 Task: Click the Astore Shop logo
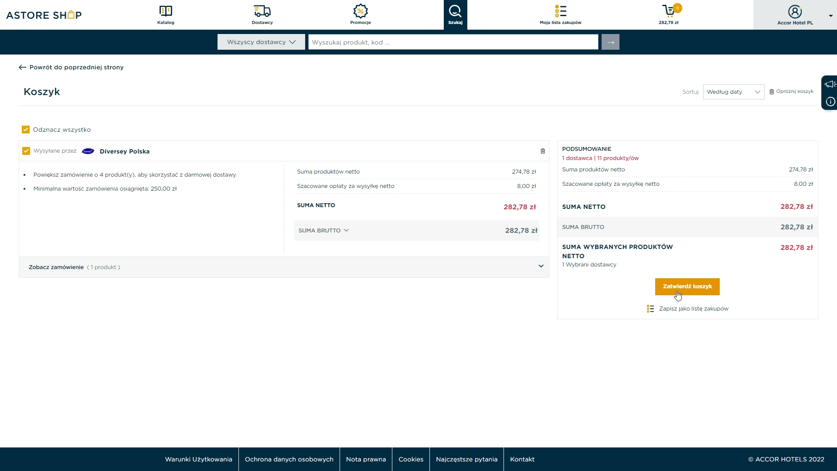pos(44,15)
